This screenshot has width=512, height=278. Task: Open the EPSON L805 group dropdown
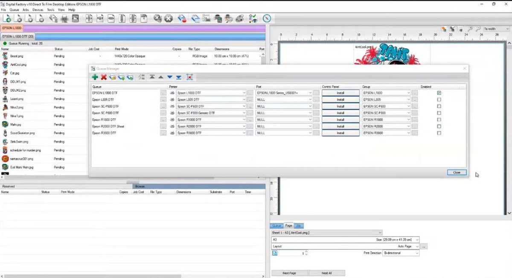[386, 99]
